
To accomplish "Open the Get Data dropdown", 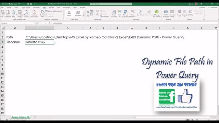I will tap(2, 14).
